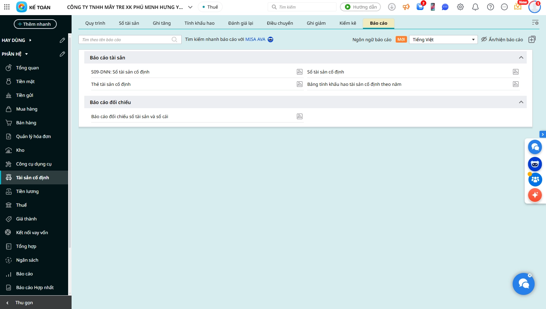The height and width of the screenshot is (309, 546).
Task: Open the S09-DNN: Sổ tài sản cố định report
Action: tap(120, 72)
